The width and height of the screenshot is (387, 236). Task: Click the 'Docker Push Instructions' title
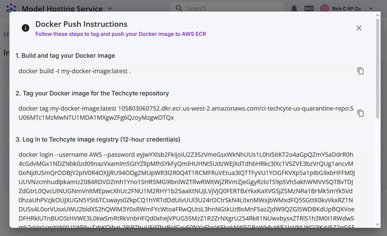pos(81,24)
